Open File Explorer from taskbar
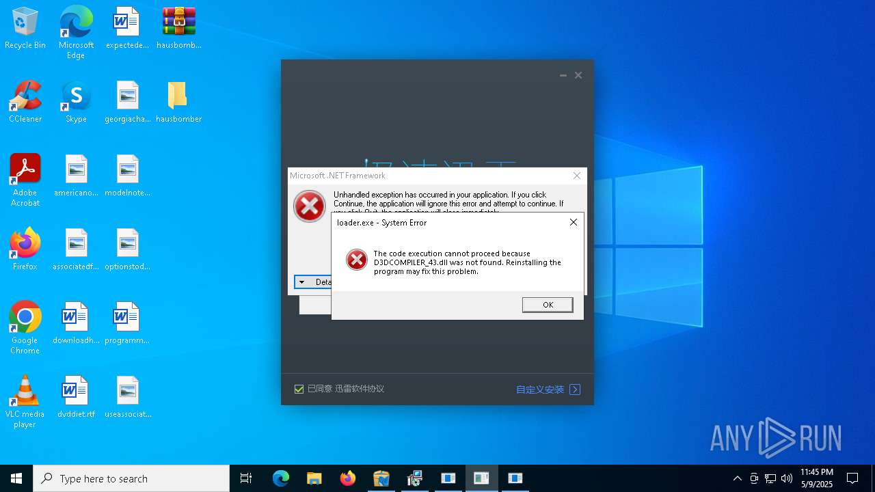This screenshot has width=875, height=492. point(314,478)
